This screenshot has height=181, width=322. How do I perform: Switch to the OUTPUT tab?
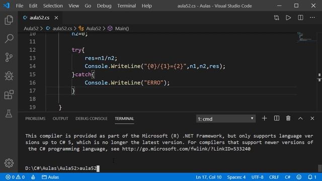(60, 119)
